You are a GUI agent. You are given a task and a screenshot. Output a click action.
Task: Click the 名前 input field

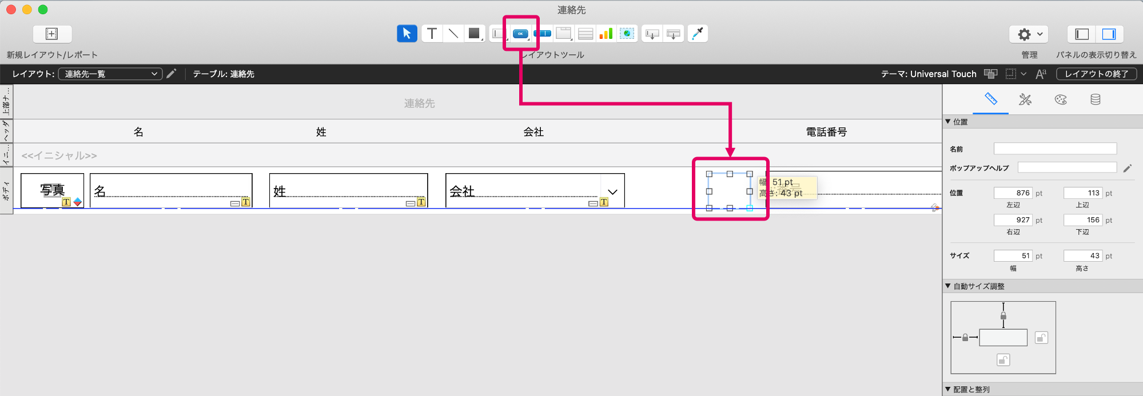[1055, 149]
